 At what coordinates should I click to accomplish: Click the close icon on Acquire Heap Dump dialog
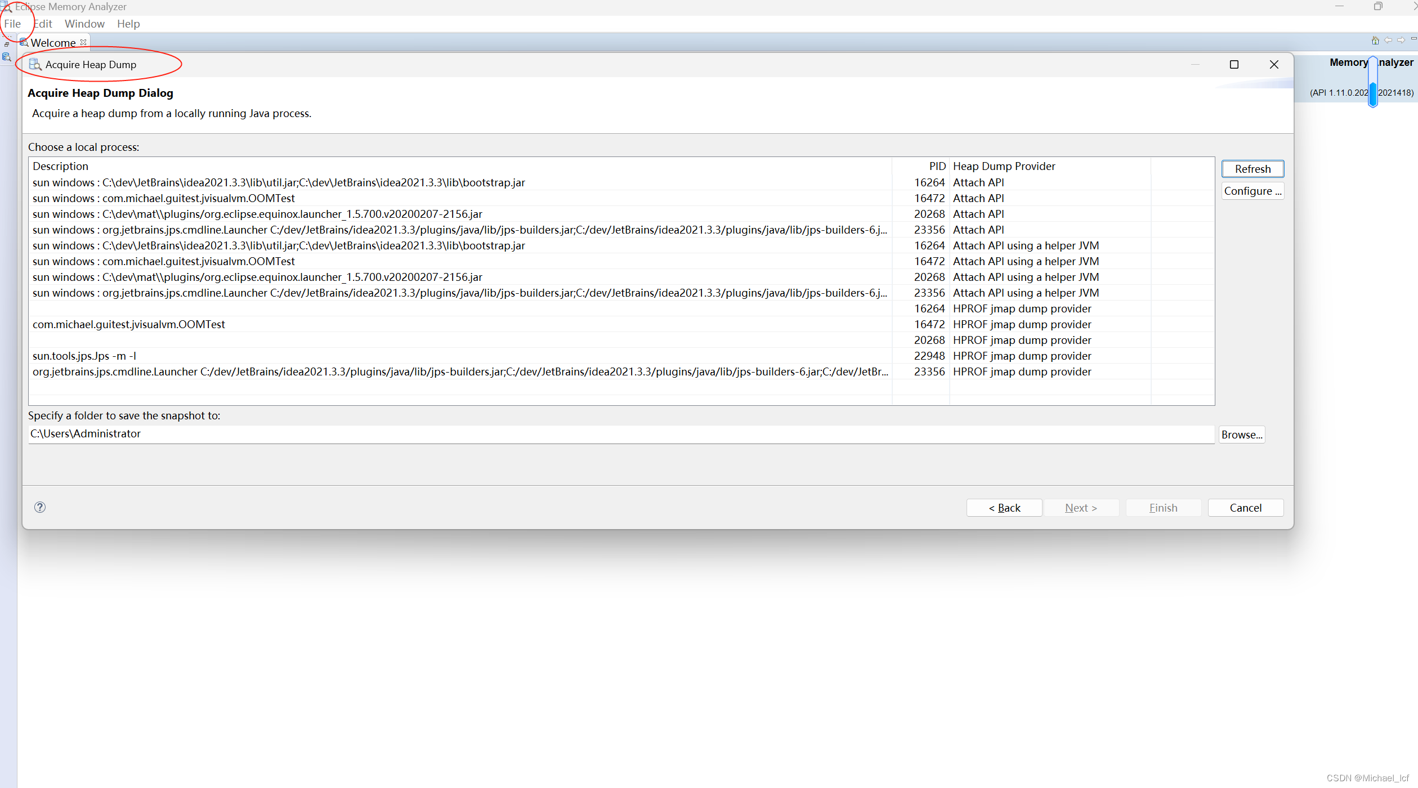1274,64
